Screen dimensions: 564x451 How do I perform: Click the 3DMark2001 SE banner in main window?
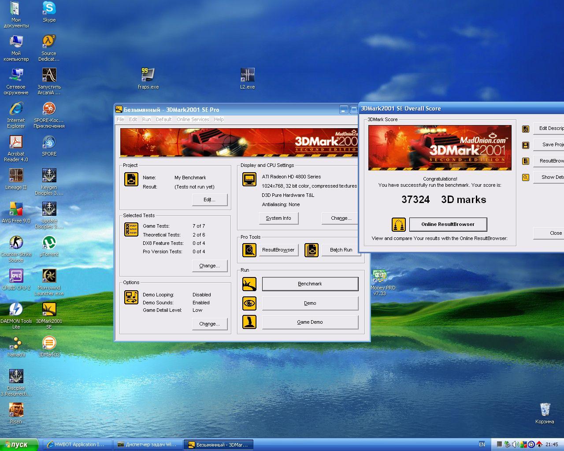point(239,142)
